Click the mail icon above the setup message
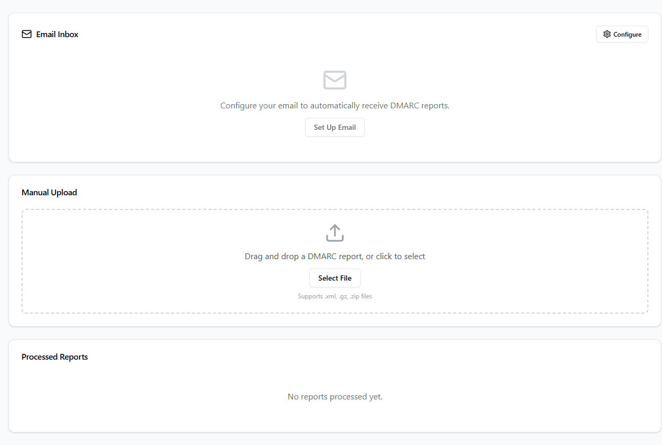This screenshot has width=662, height=445. pos(334,80)
